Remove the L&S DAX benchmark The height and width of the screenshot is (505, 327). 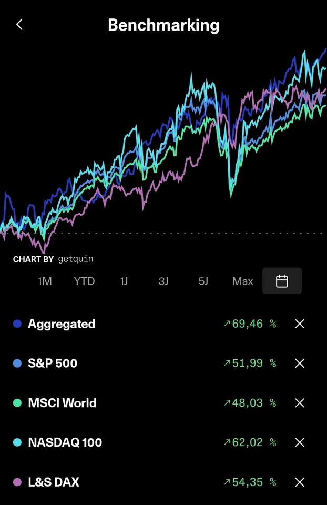pyautogui.click(x=300, y=482)
